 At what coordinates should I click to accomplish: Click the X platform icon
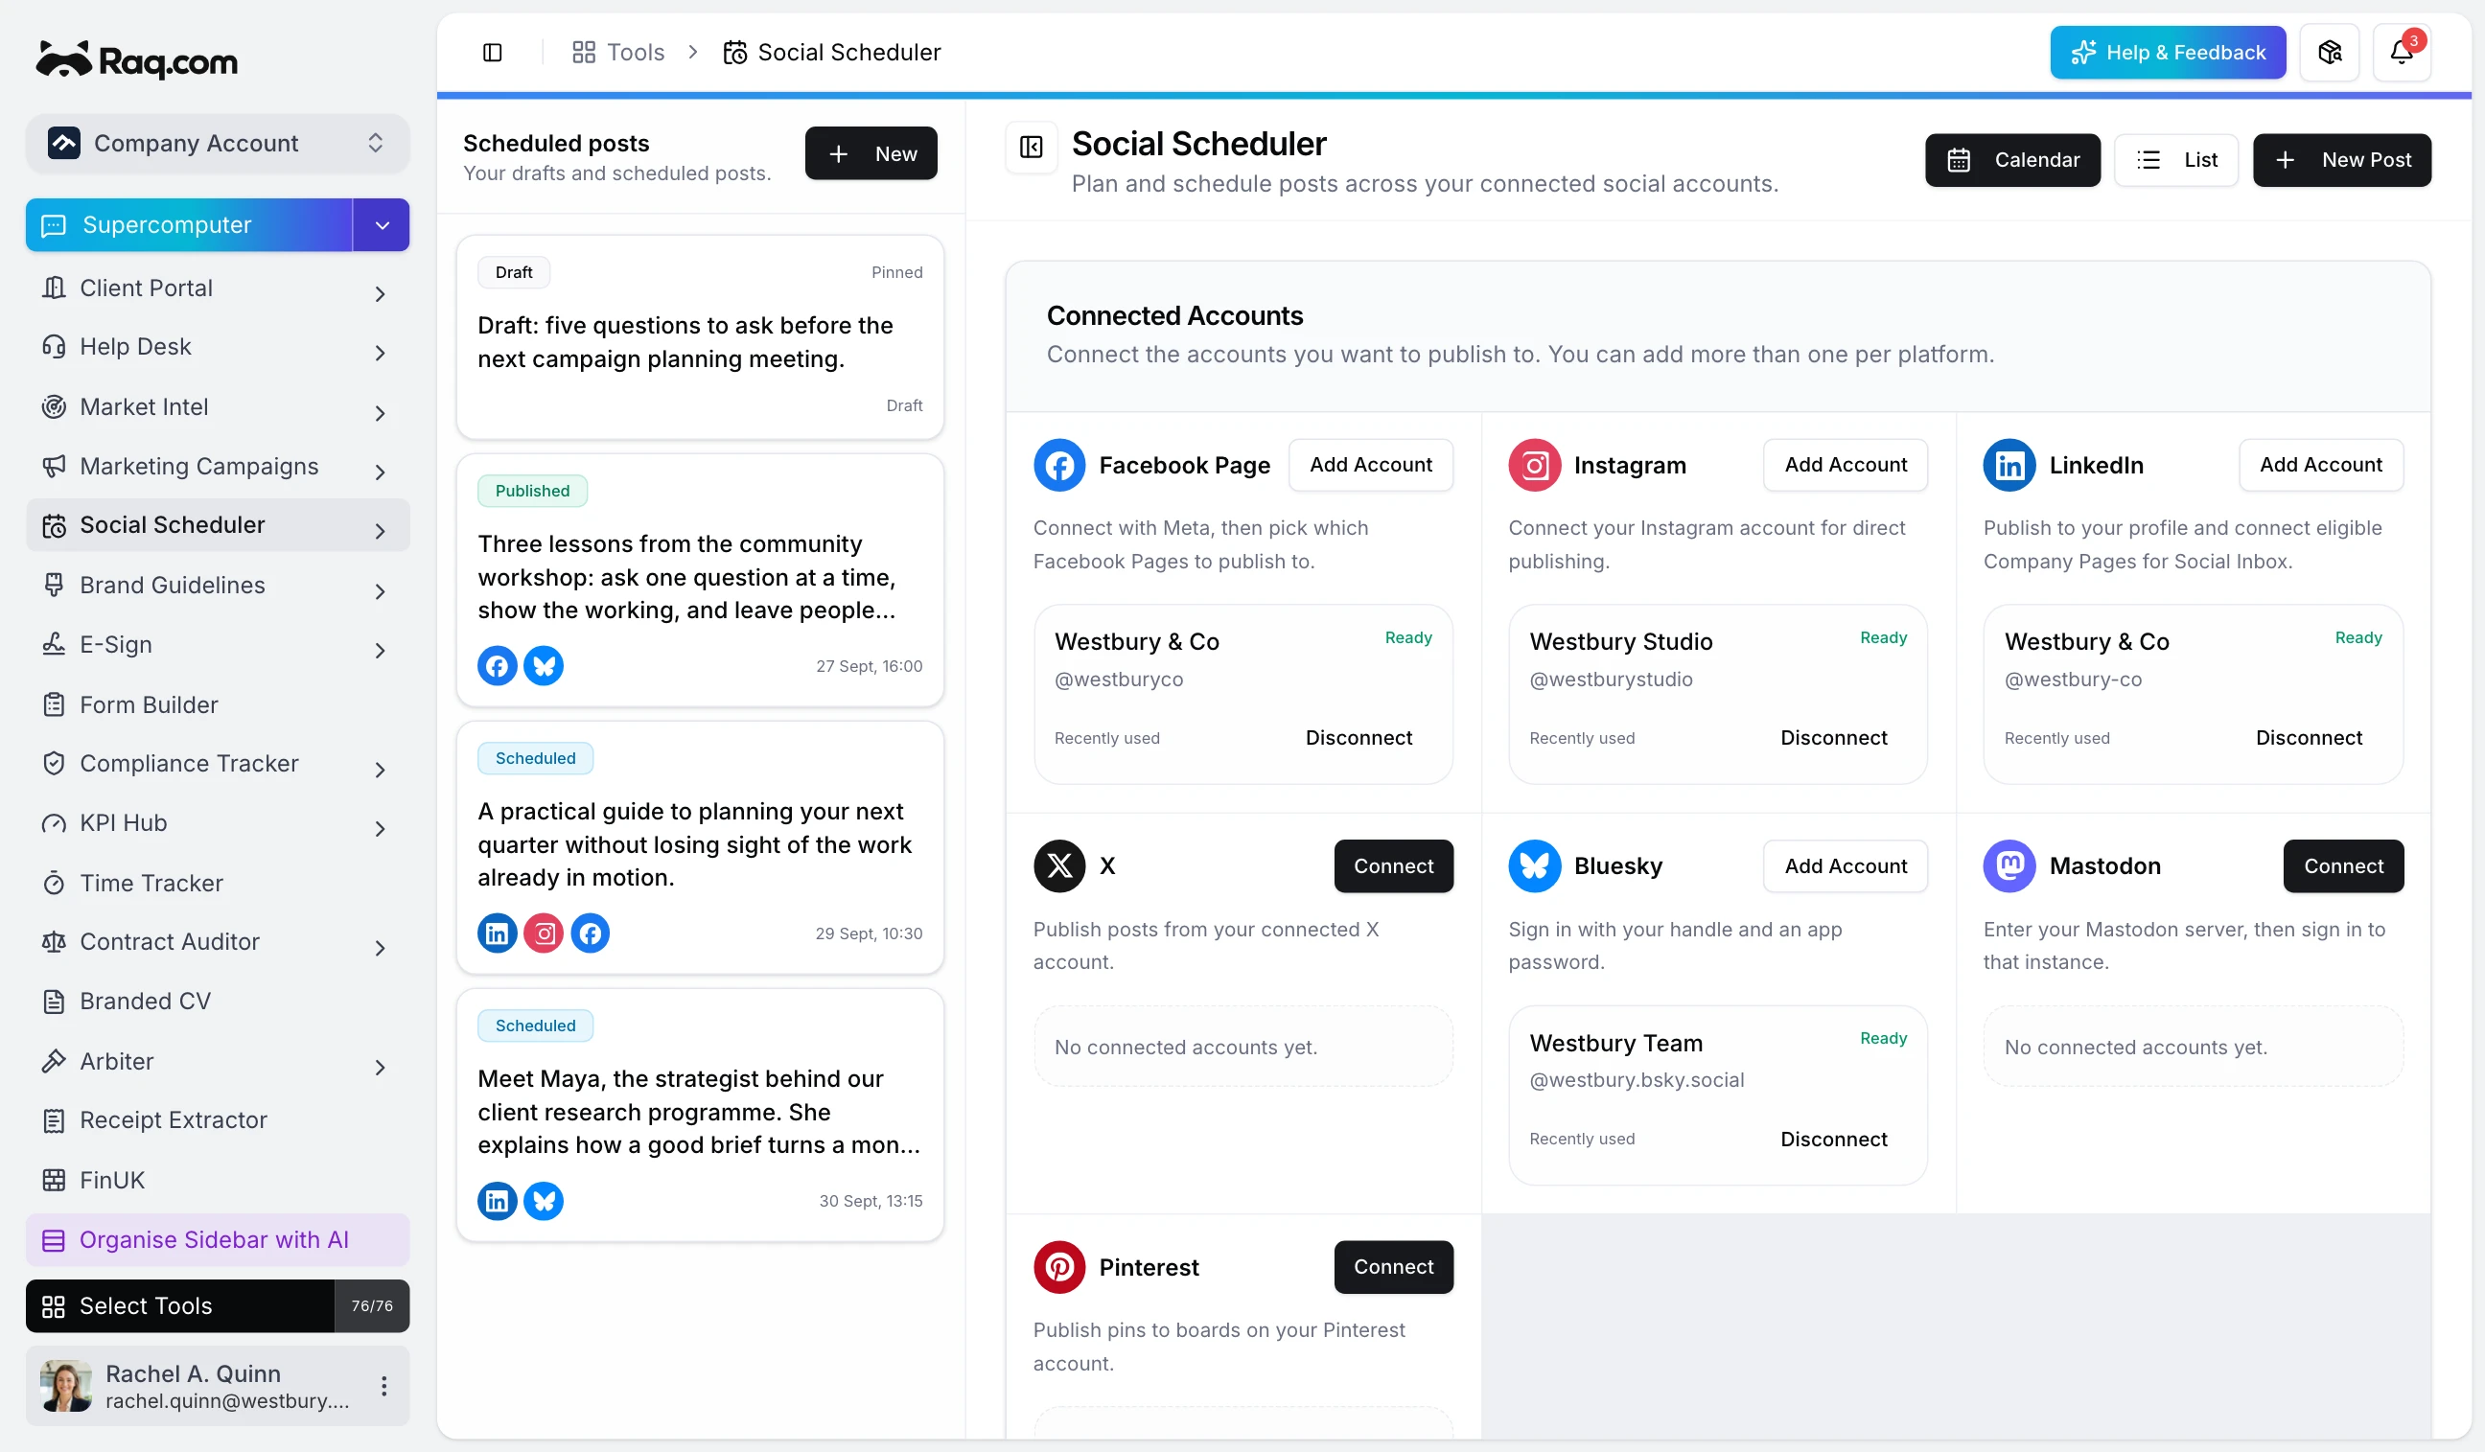1059,865
